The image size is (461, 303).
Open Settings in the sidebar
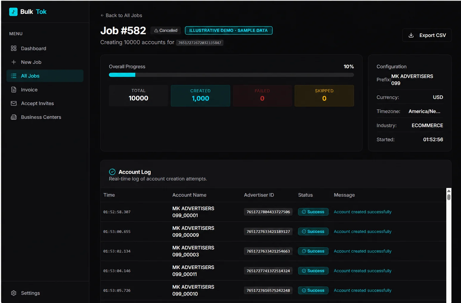[45, 293]
